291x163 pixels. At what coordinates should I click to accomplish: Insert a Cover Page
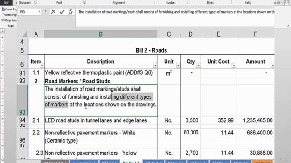(x=9, y=9)
